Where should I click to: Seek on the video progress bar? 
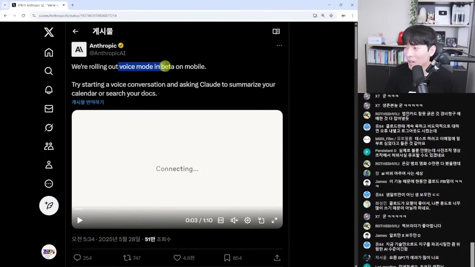click(x=177, y=209)
